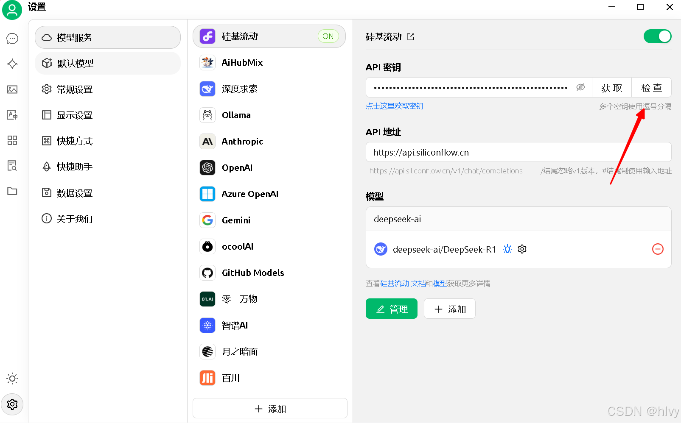Open the mini apps grid icon
This screenshot has height=423, width=681.
[x=12, y=140]
